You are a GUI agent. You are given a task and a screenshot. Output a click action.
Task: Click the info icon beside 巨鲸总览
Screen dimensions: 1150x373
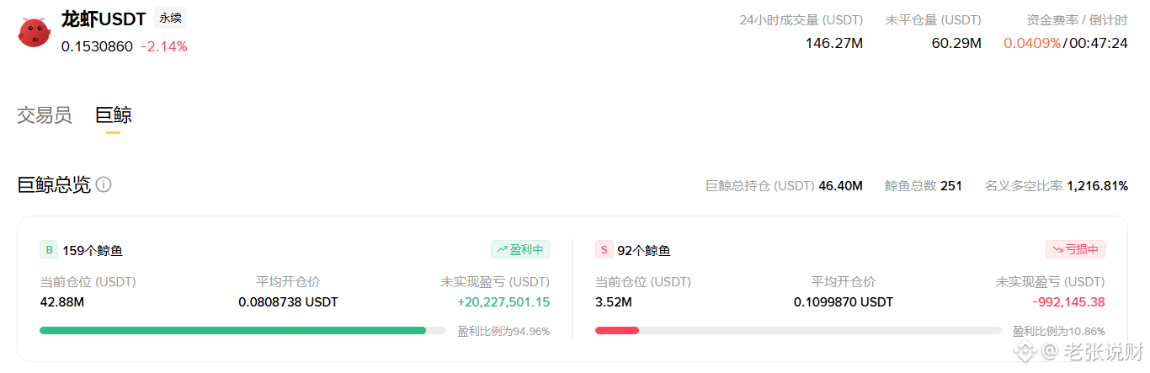[x=104, y=184]
